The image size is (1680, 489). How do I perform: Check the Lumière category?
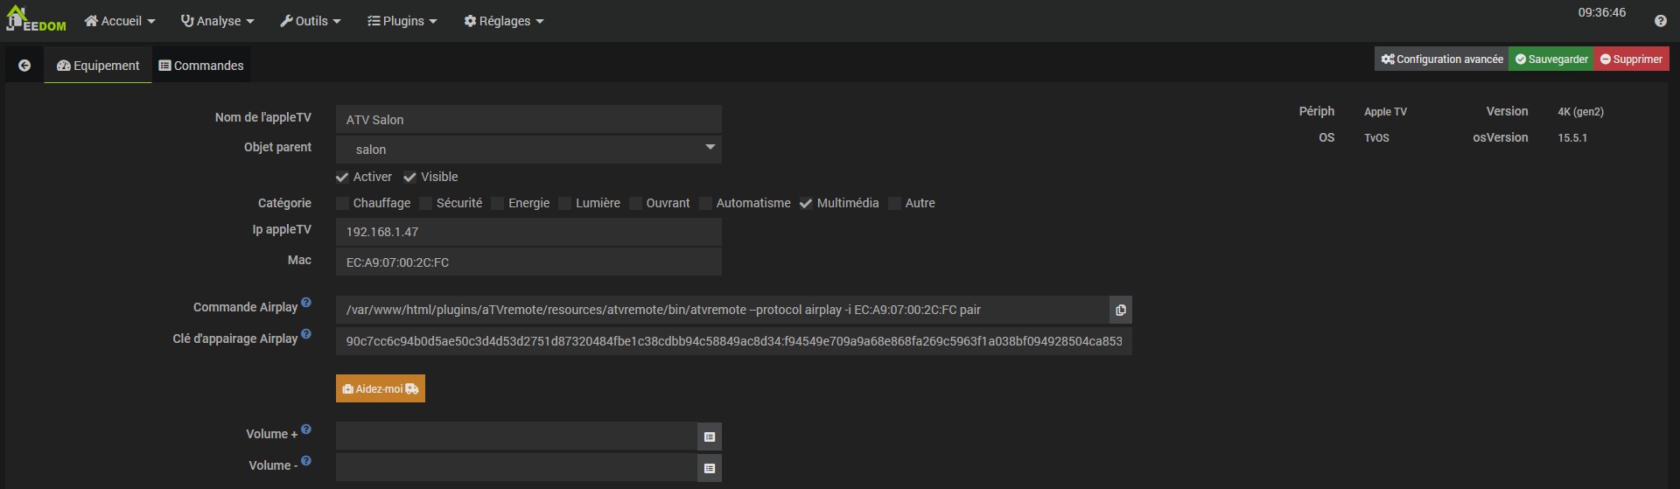(x=564, y=204)
